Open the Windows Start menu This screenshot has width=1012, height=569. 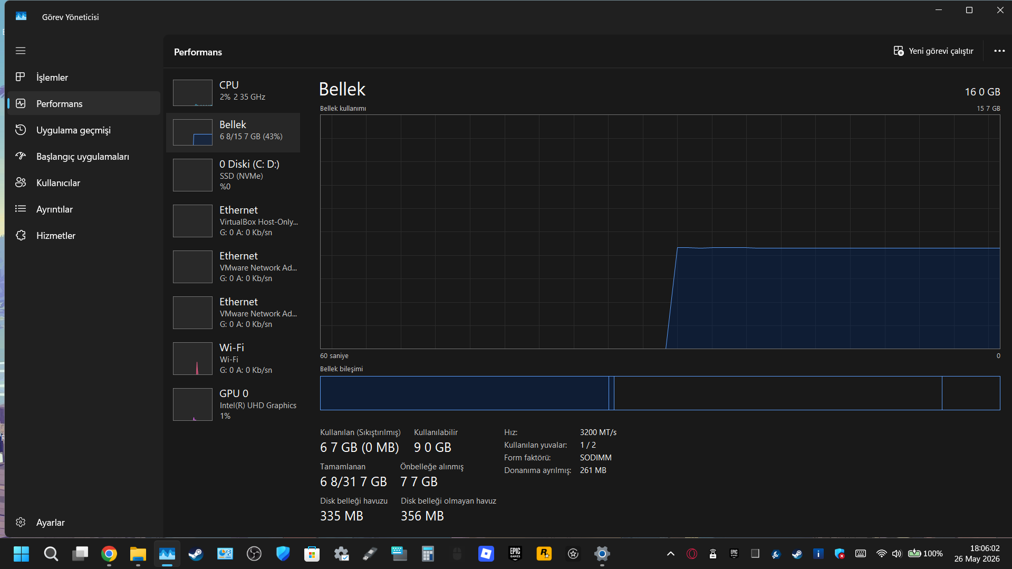[x=21, y=554]
